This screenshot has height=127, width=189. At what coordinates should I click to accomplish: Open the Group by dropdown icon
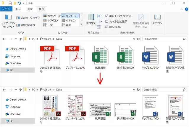coord(99,16)
